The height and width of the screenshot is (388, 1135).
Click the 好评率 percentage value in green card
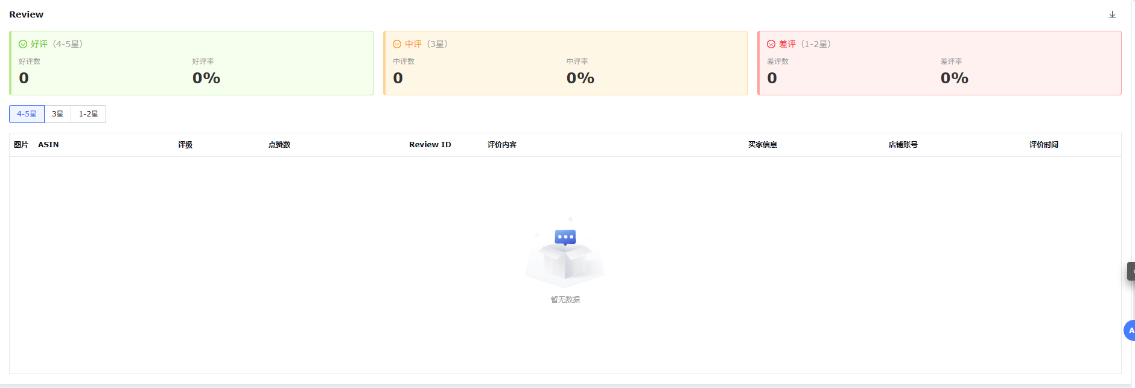pyautogui.click(x=206, y=78)
